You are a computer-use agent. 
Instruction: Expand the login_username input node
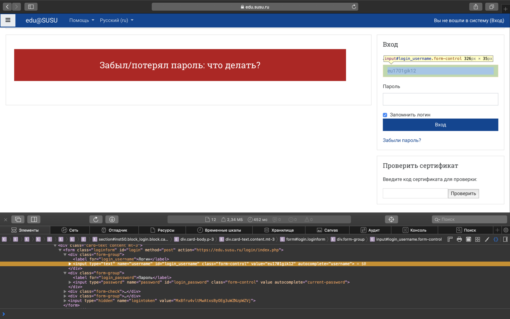click(x=70, y=264)
